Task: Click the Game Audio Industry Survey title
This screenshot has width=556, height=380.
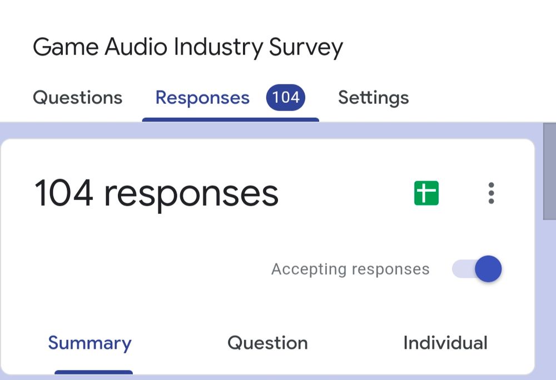Action: [188, 46]
